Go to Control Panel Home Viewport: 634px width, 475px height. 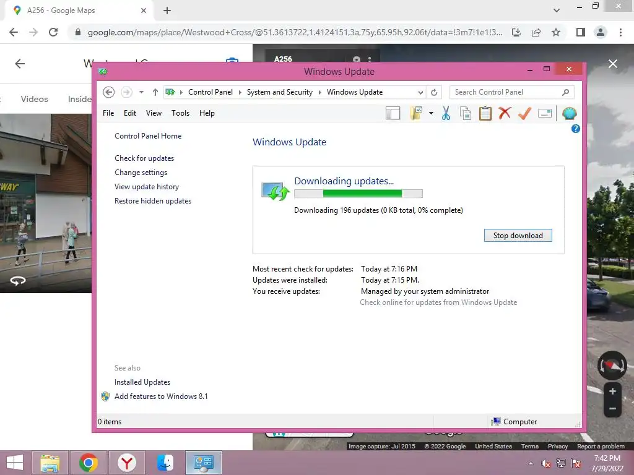(148, 136)
